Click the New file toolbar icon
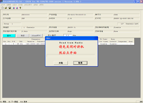 3,8
